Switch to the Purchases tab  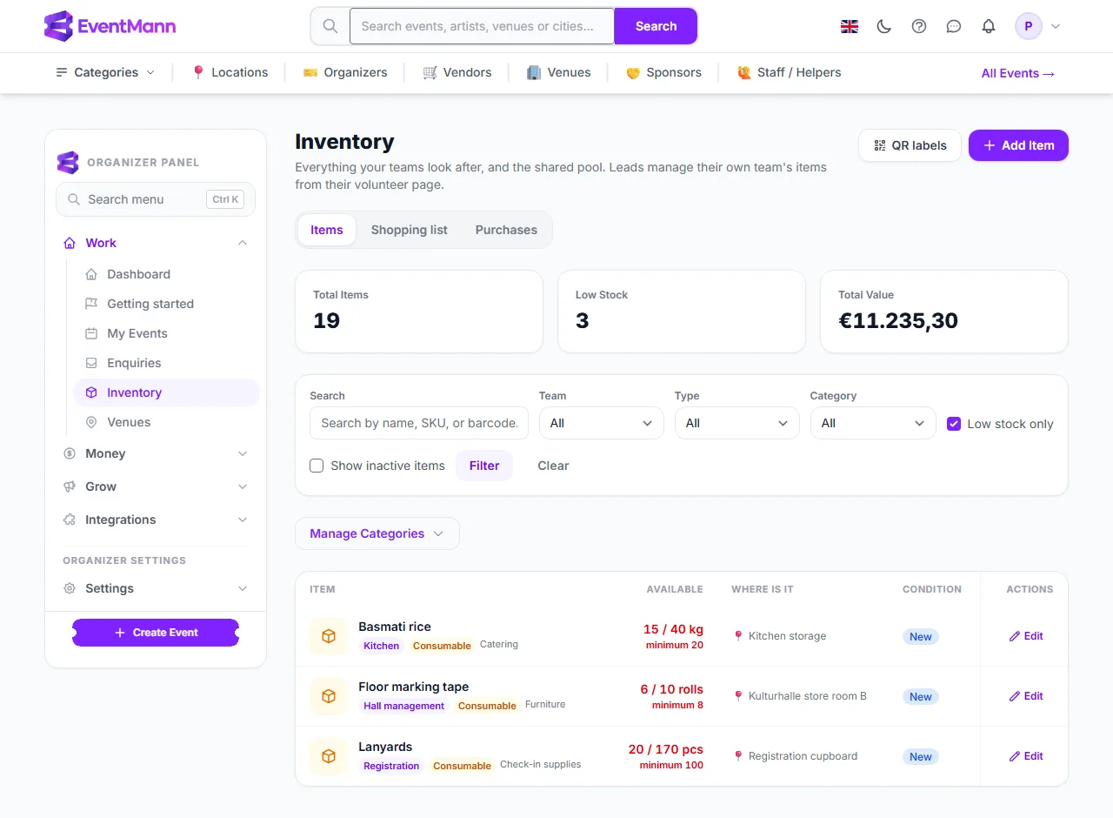(x=506, y=230)
